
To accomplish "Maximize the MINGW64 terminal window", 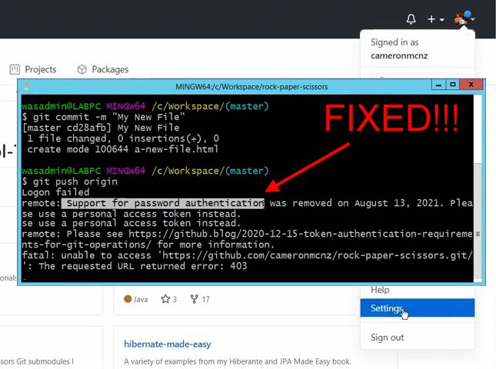I will point(452,85).
